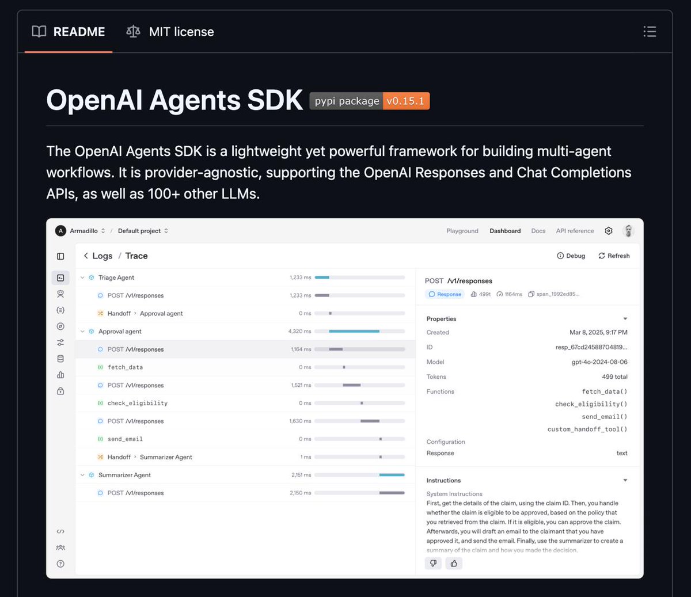This screenshot has width=691, height=597.
Task: Open the Assistants robot icon in sidebar
Action: [60, 294]
